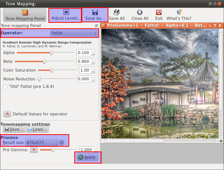Click the Alpha value field showing 0.100
Viewport: 224px width, 170px height.
(x=84, y=53)
